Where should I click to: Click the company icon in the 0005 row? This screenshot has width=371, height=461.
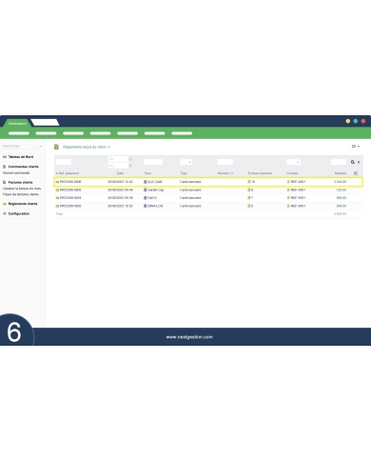(146, 190)
